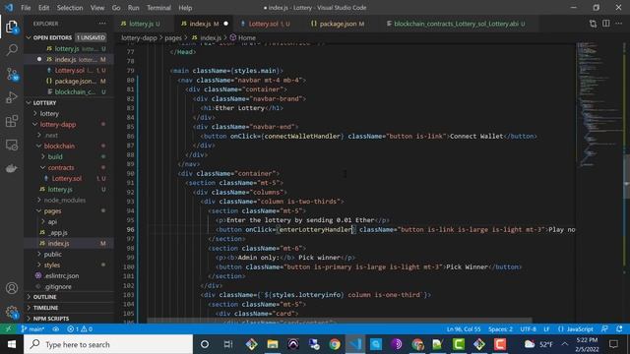Open the Terminal menu
The height and width of the screenshot is (354, 630).
158,8
